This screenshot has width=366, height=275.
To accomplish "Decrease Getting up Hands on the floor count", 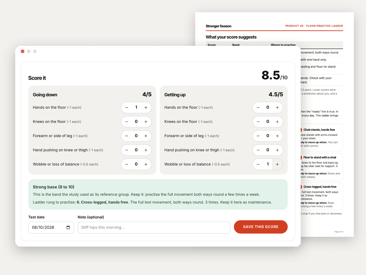I will click(x=258, y=108).
